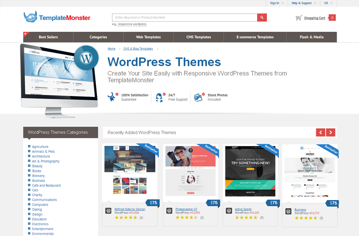Click WordPress icon beside Refined Exterior Design
This screenshot has height=236, width=359.
pyautogui.click(x=108, y=210)
